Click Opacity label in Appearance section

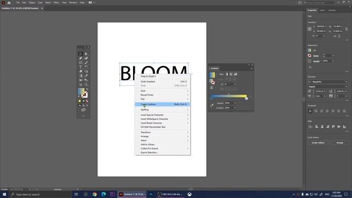[316, 61]
